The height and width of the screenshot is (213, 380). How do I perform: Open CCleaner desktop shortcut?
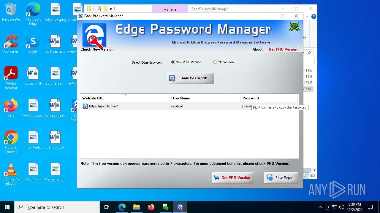(11, 44)
